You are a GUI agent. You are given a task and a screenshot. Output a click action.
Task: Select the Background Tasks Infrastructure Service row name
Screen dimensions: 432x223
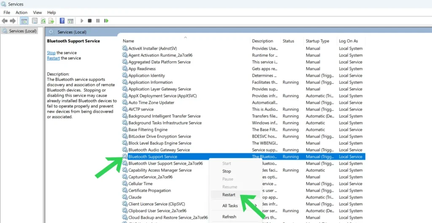(x=165, y=123)
